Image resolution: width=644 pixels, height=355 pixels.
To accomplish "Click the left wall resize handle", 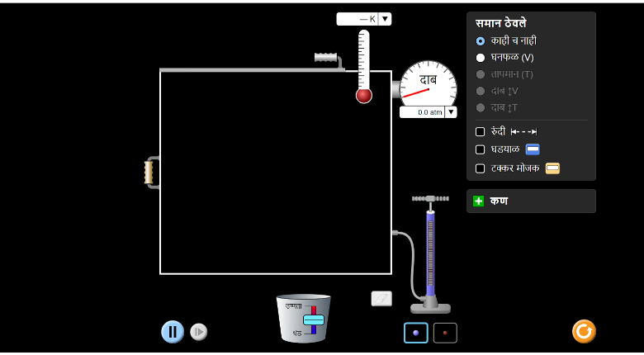I will click(x=149, y=173).
